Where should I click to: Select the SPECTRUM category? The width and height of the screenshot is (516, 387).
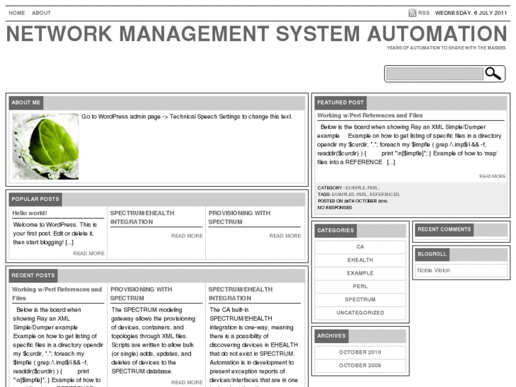click(360, 300)
